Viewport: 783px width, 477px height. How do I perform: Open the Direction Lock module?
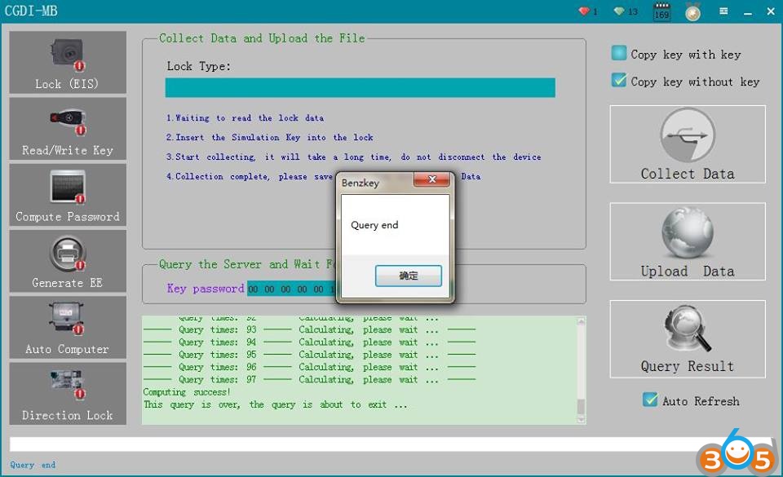68,393
